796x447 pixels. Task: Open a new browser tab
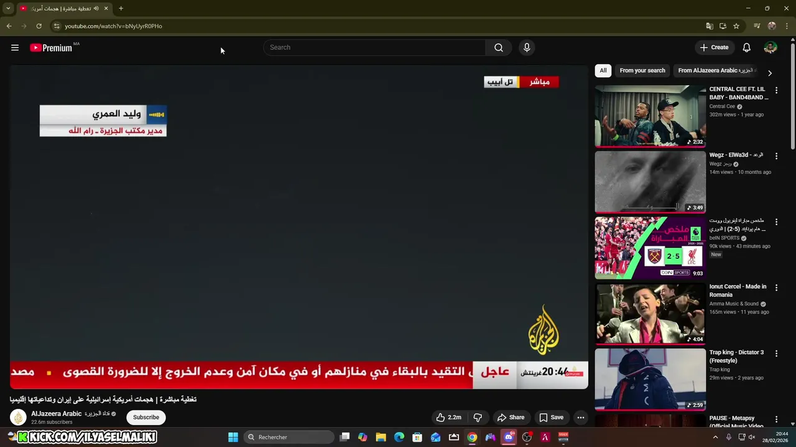point(121,9)
